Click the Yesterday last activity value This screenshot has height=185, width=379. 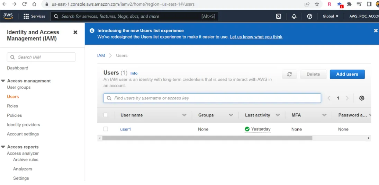coord(261,129)
